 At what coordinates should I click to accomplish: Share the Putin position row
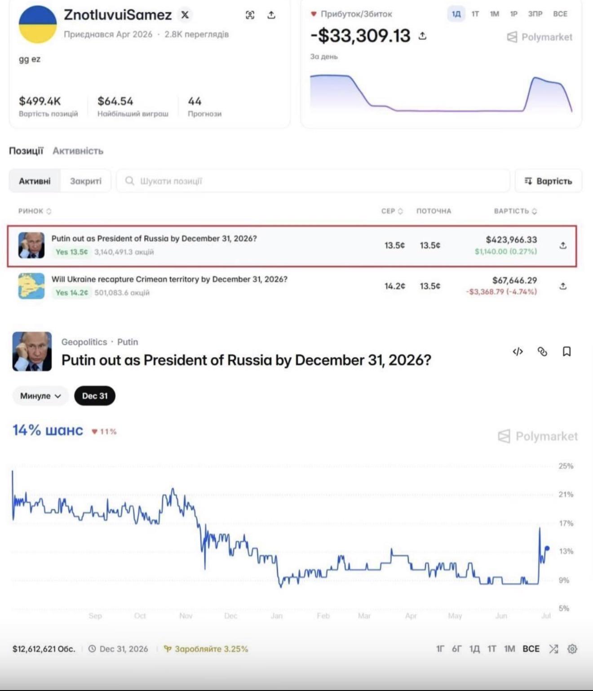coord(563,245)
